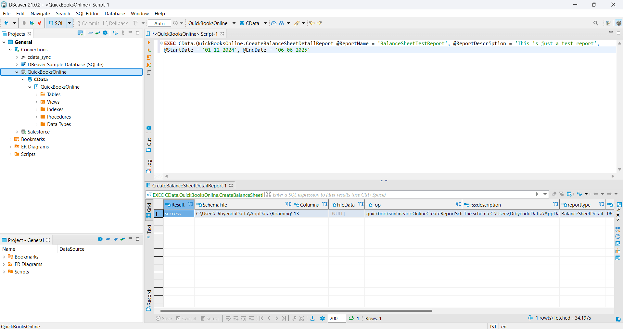The image size is (623, 329).
Task: Click the Rollback button
Action: click(x=116, y=23)
